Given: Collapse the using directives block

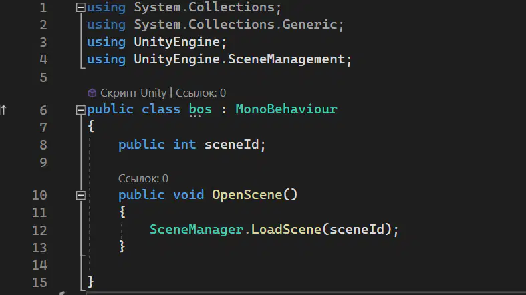Looking at the screenshot, I should 80,7.
